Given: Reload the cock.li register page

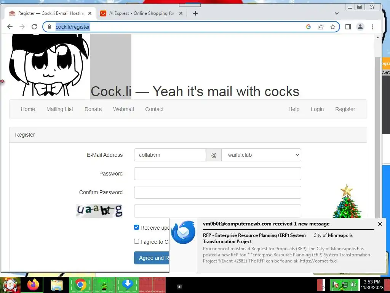Looking at the screenshot, I should click(x=34, y=27).
